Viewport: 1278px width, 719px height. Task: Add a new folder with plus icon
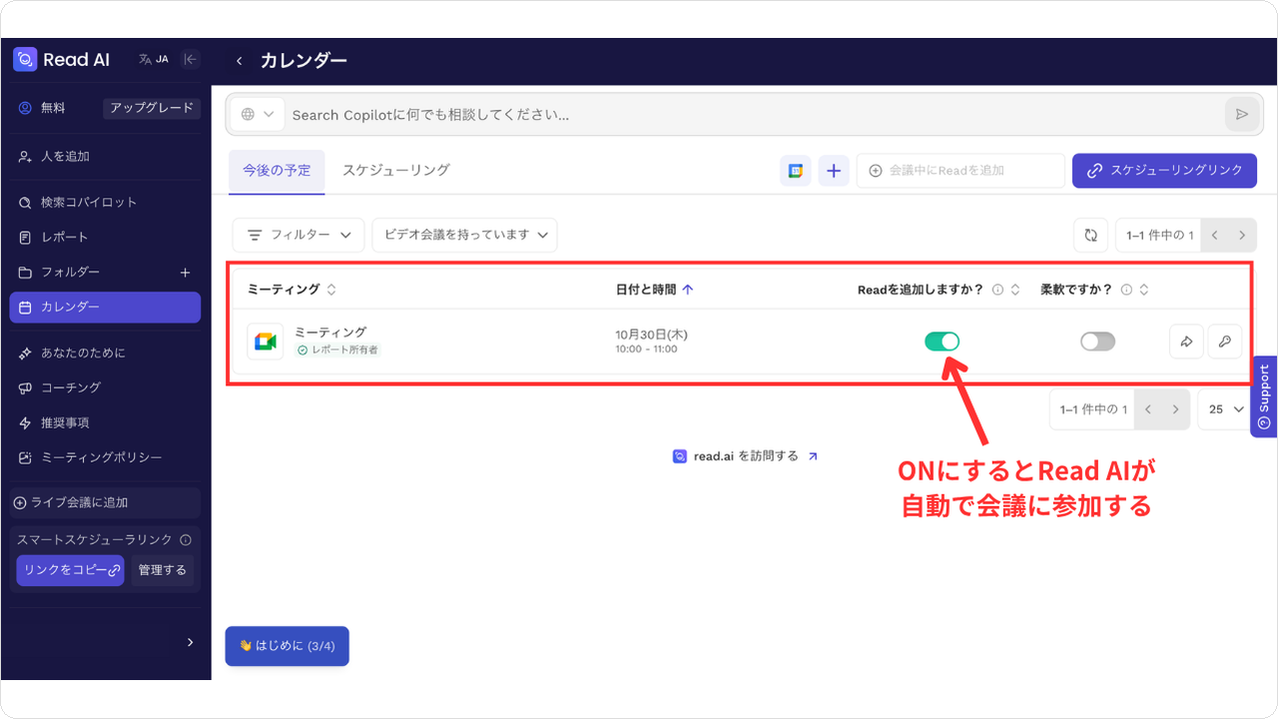click(x=185, y=273)
